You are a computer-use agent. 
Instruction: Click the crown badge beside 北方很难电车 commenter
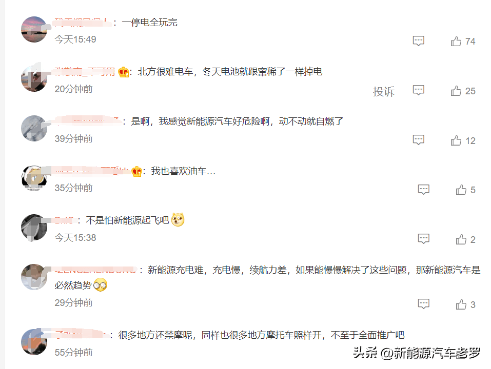(x=124, y=72)
